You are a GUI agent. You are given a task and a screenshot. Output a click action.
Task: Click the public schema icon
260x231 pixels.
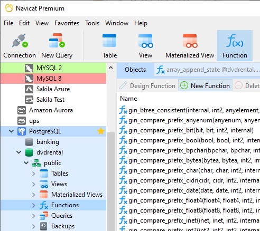click(x=36, y=163)
